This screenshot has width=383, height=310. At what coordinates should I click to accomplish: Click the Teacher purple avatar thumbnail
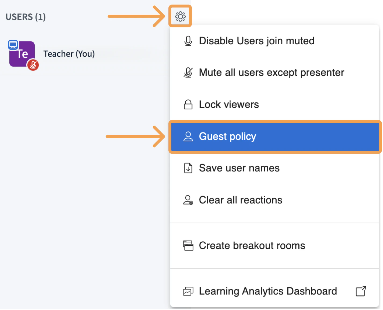pos(22,54)
